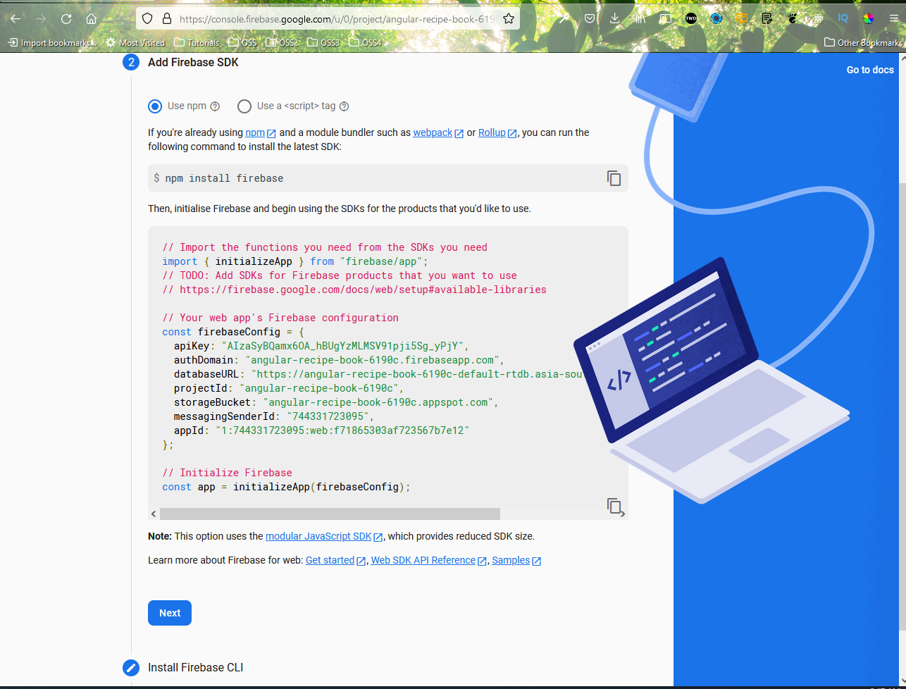Click the databaseURL value string
906x689 pixels.
pos(416,374)
